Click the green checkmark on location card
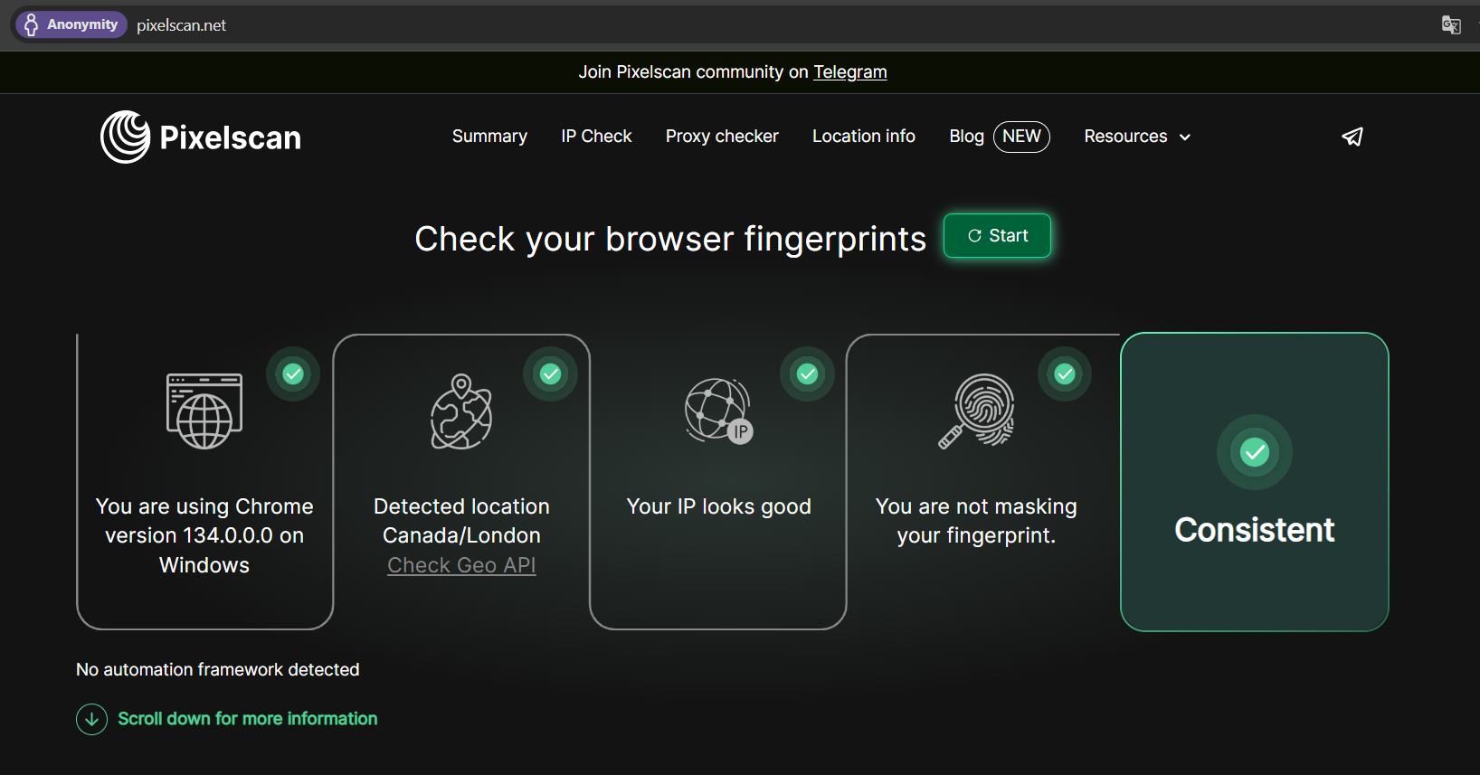This screenshot has height=775, width=1480. tap(550, 374)
